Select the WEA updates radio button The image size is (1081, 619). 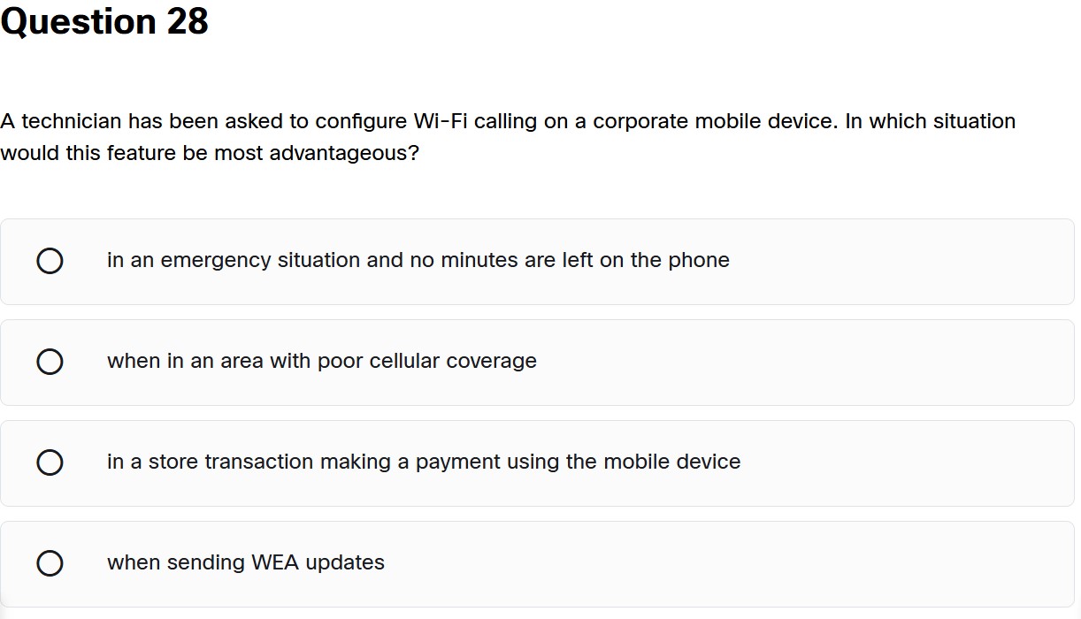(x=50, y=563)
